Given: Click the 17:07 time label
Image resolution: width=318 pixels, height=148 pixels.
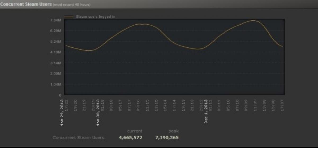Looking at the screenshot, I should 282,105.
